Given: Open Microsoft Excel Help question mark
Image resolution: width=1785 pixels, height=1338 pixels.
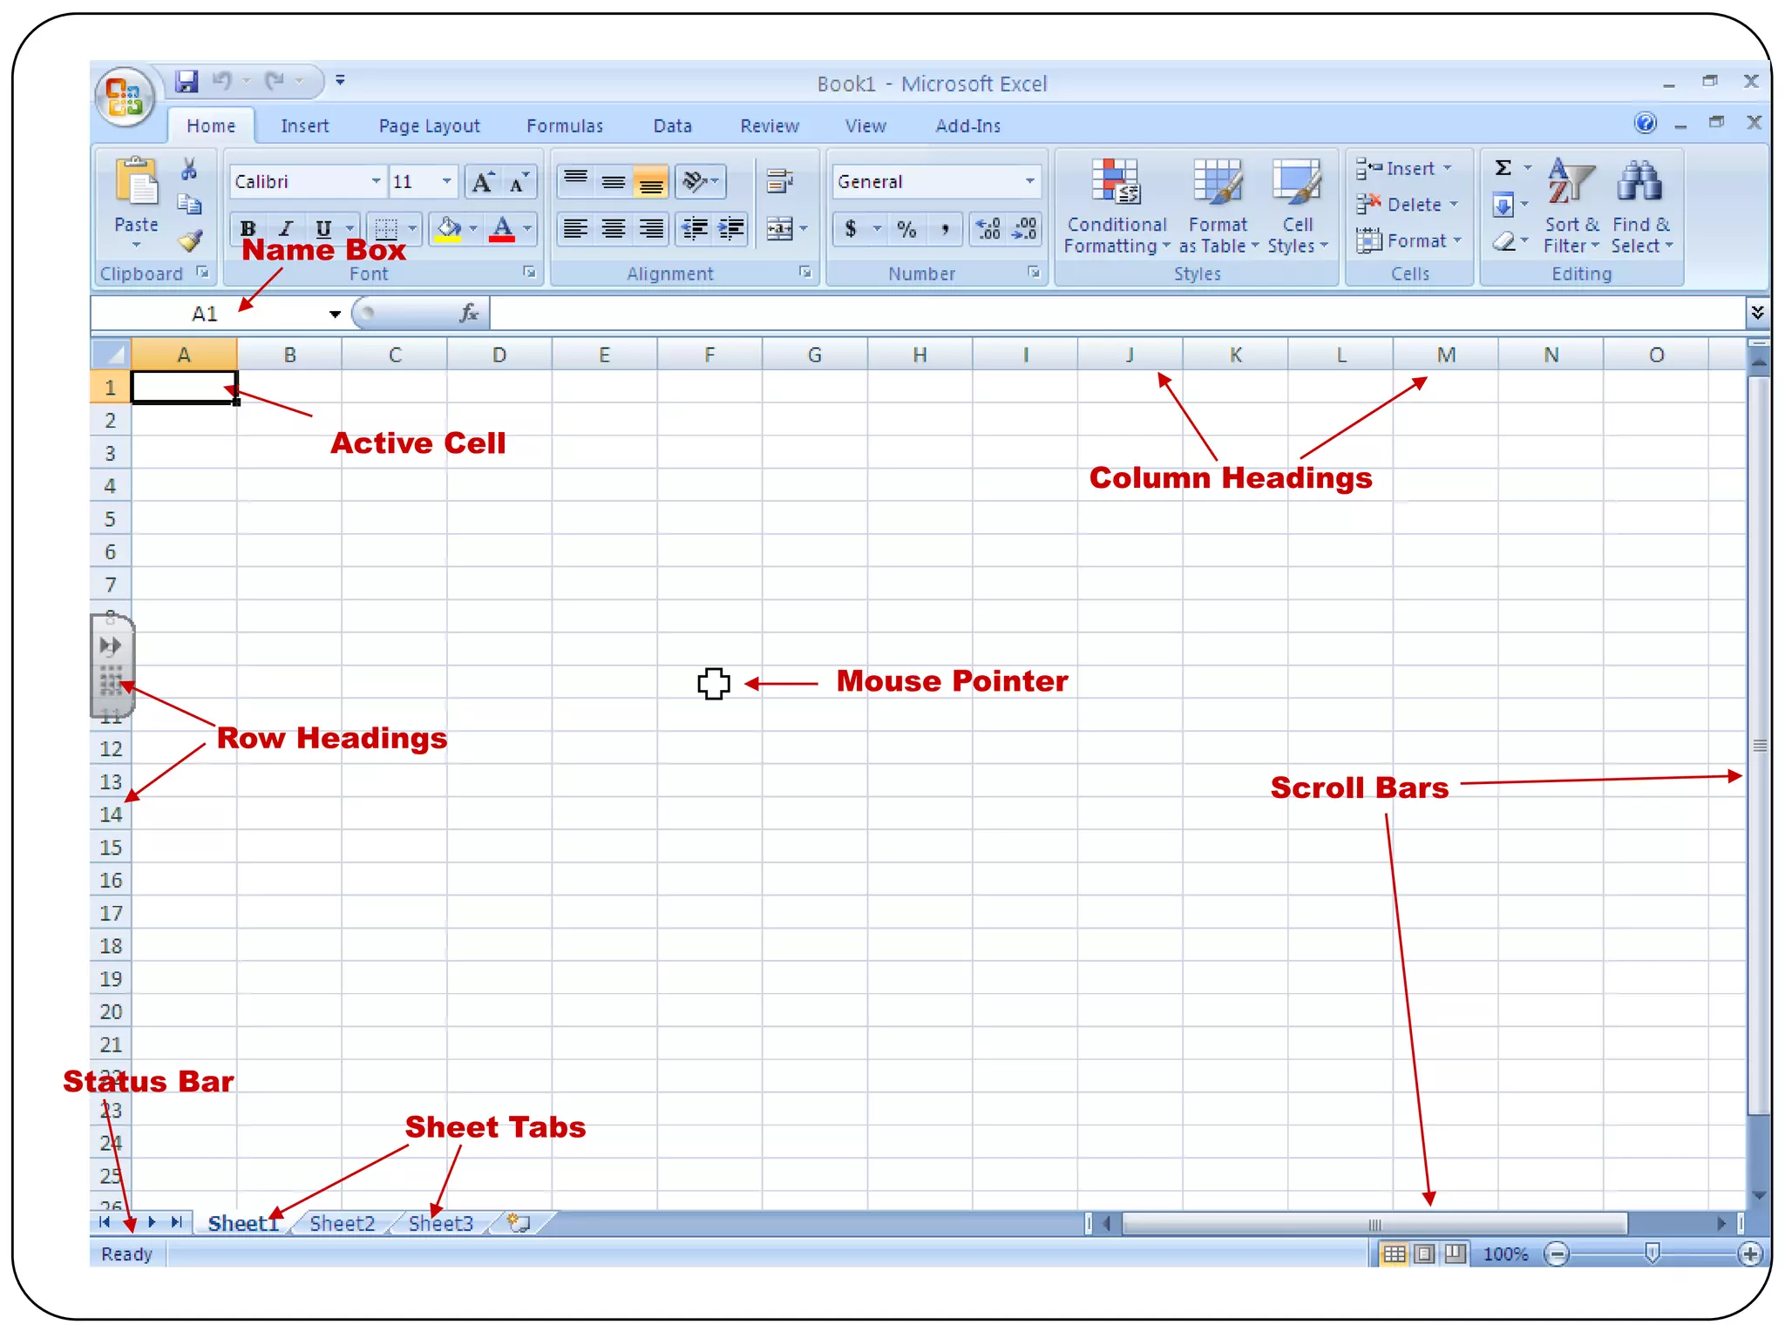Looking at the screenshot, I should coord(1645,123).
